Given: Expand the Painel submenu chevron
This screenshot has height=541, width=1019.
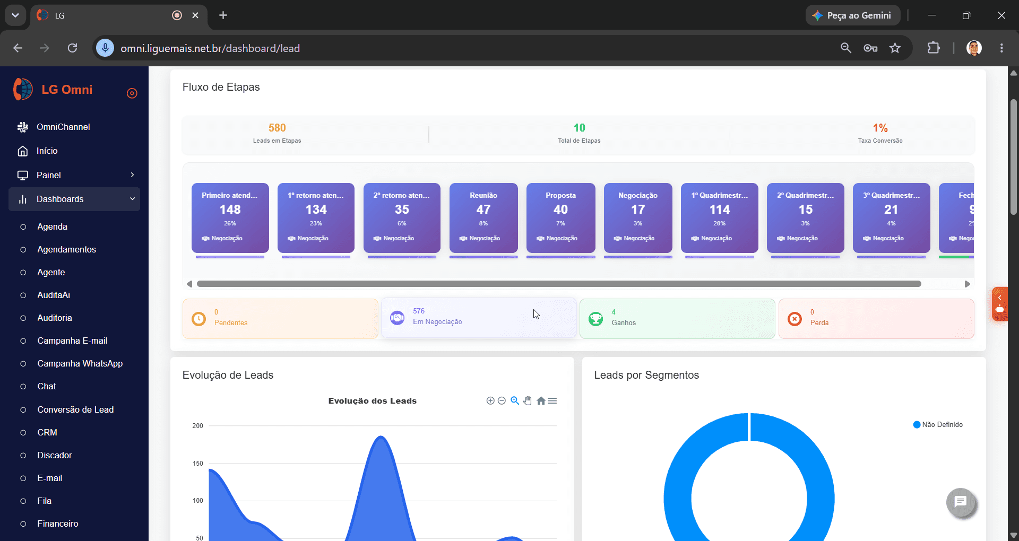Looking at the screenshot, I should click(132, 175).
